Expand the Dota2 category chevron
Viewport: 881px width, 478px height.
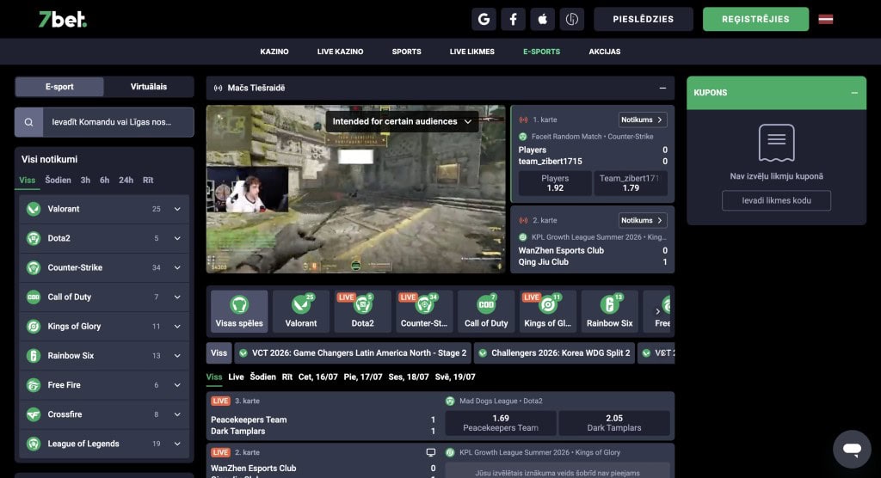tap(177, 238)
